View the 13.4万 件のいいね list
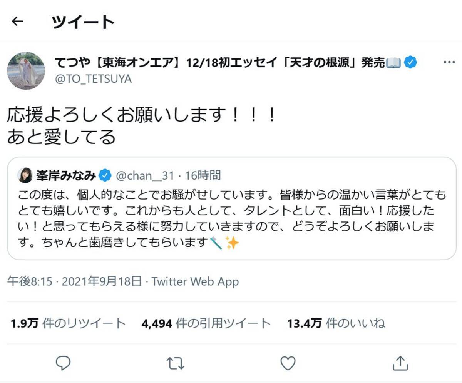The image size is (462, 383). point(336,323)
